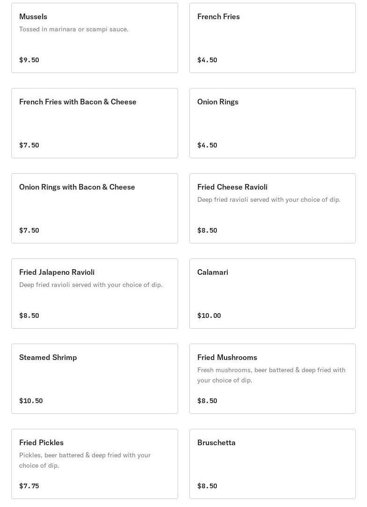The image size is (367, 507).
Task: Click the $10.00 Calamari price
Action: coord(209,316)
